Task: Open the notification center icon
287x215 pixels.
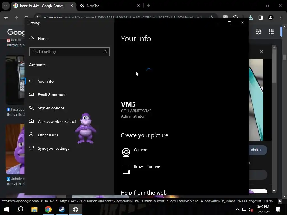Action: (278, 209)
